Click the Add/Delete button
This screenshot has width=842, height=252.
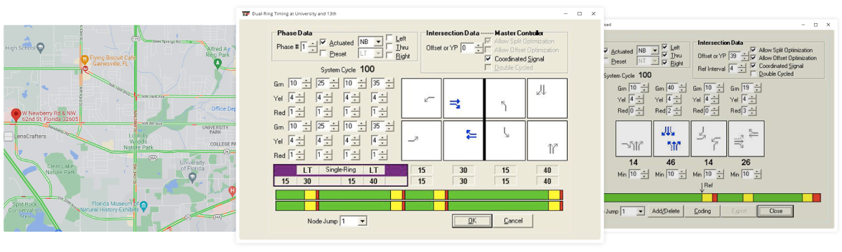pos(666,211)
